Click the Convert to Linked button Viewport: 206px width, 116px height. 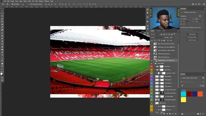pyautogui.click(x=192, y=37)
